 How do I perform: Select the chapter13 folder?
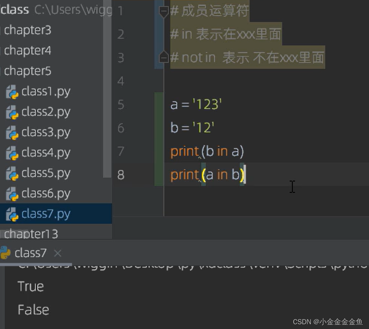(31, 234)
